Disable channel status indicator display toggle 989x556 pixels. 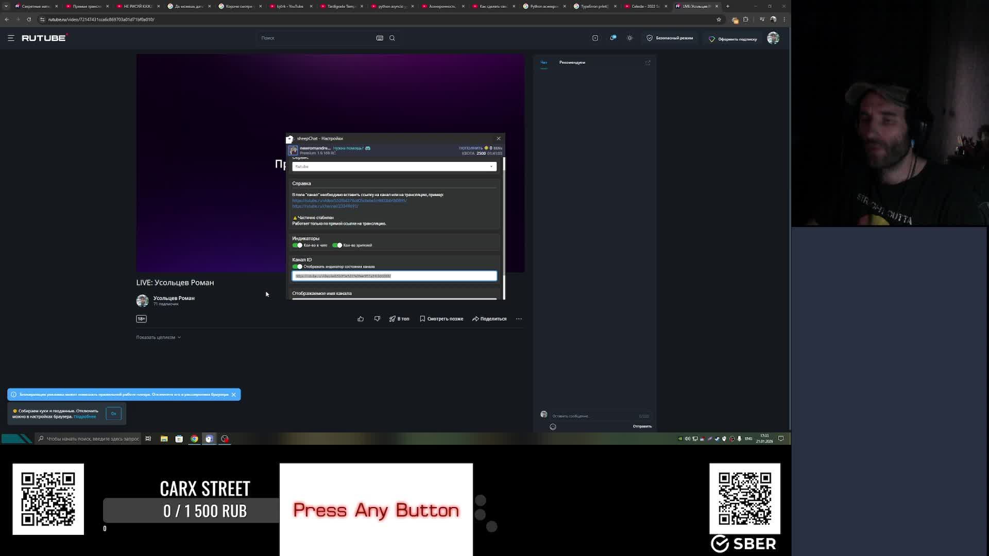pyautogui.click(x=297, y=267)
